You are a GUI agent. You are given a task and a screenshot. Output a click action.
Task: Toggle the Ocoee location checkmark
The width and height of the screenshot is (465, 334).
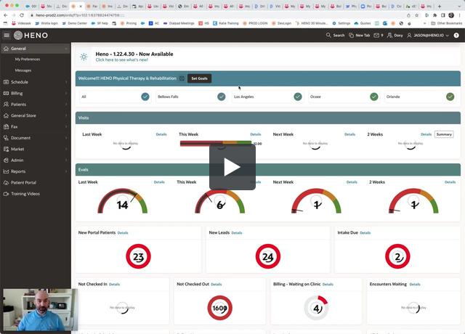point(374,97)
